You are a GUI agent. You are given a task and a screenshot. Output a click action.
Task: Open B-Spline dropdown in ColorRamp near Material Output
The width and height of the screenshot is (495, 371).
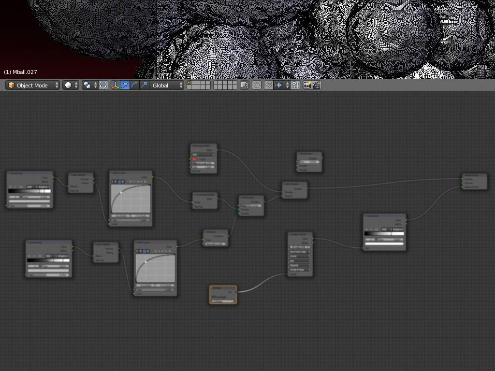click(398, 229)
